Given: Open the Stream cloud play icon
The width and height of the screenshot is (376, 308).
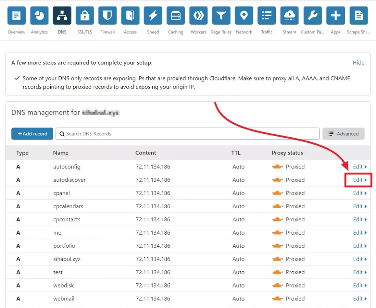Looking at the screenshot, I should point(289,15).
